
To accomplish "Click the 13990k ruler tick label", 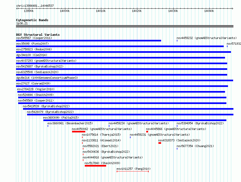I will click(29, 11).
